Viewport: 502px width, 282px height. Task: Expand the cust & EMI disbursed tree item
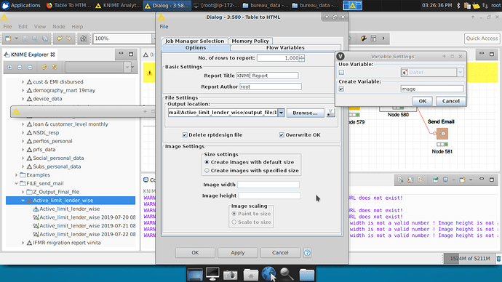pyautogui.click(x=23, y=82)
